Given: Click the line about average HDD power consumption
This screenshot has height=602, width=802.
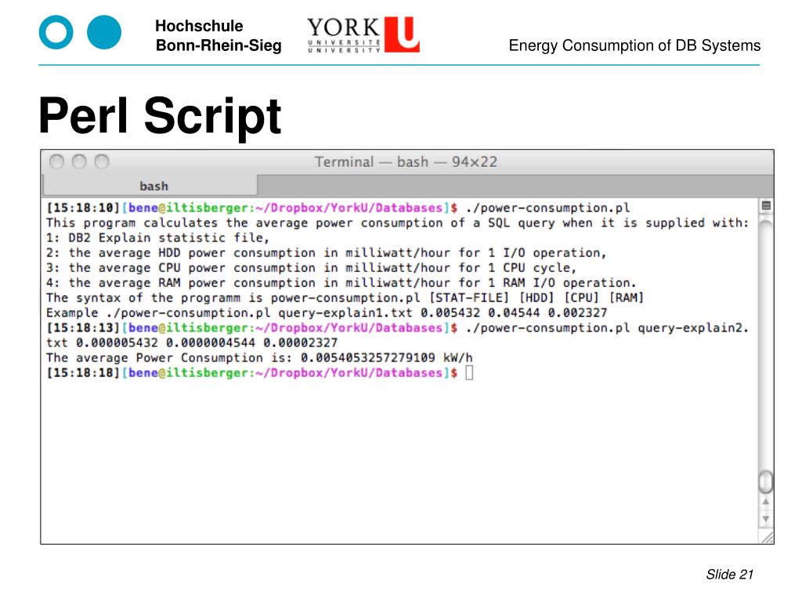Looking at the screenshot, I should [326, 253].
